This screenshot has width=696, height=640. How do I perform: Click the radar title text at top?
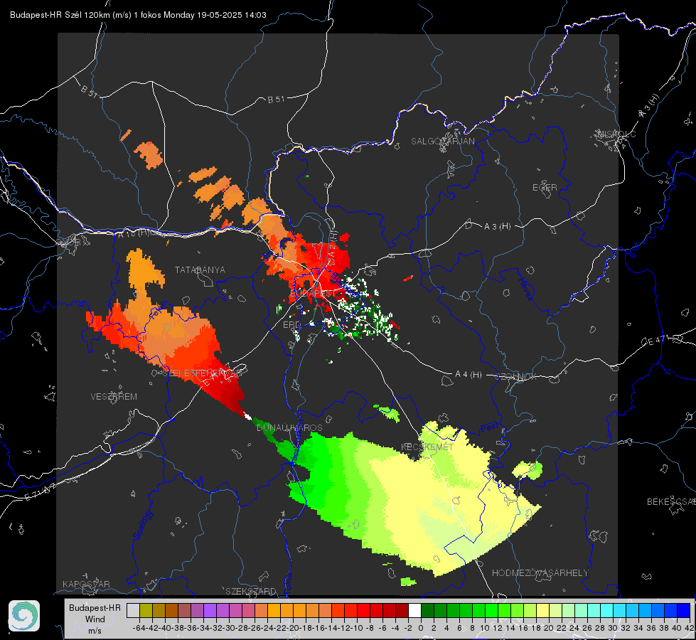(x=138, y=15)
